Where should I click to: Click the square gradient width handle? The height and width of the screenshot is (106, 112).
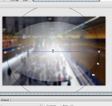[99, 52]
